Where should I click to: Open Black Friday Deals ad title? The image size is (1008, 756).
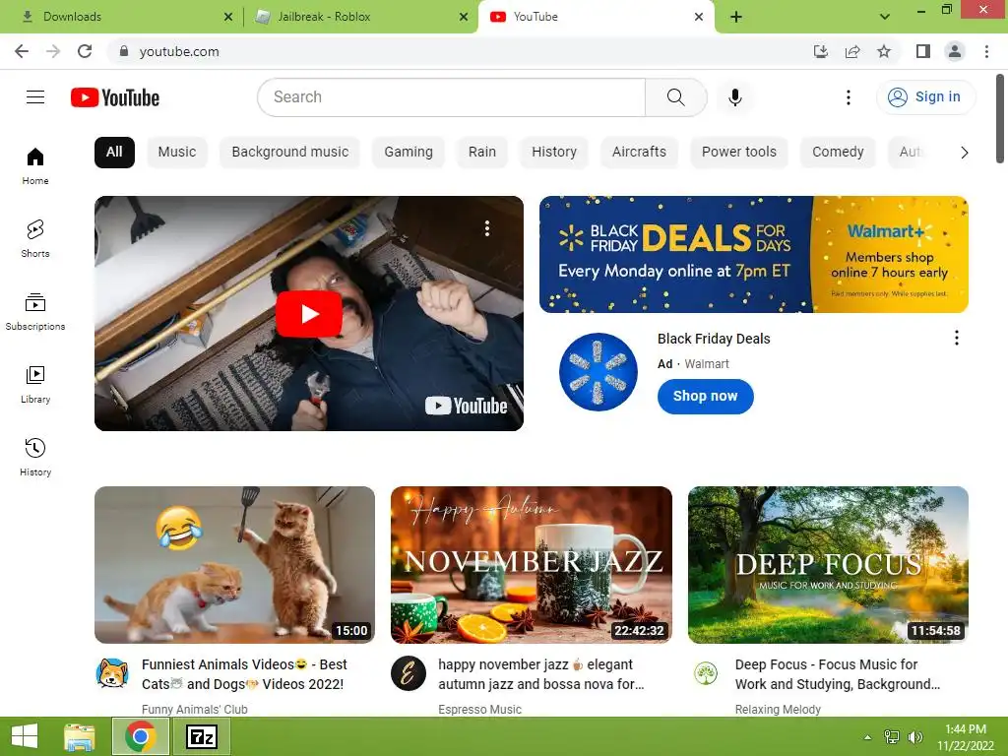pyautogui.click(x=714, y=339)
